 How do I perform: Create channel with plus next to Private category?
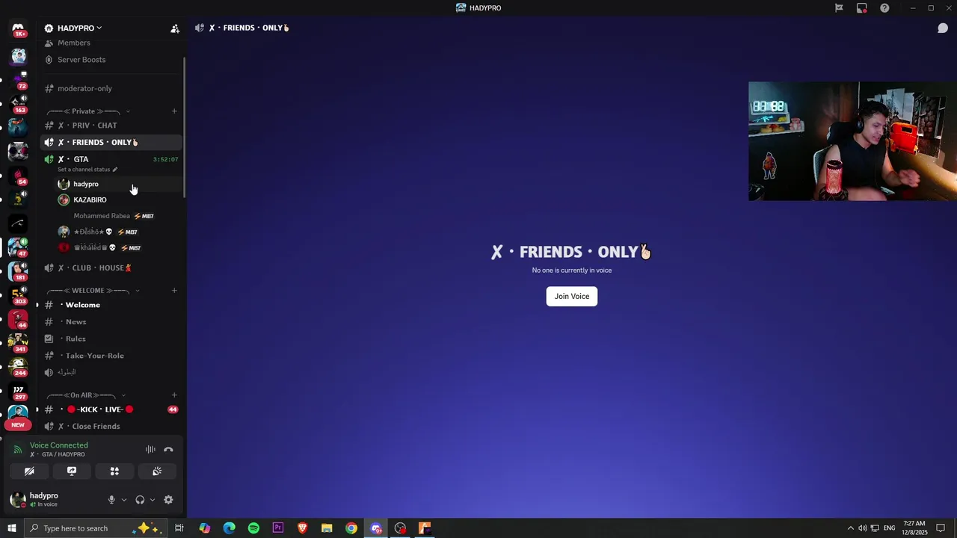coord(174,111)
